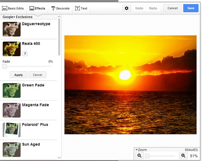Open settings with the gear icon
This screenshot has width=202, height=161.
coord(127,8)
